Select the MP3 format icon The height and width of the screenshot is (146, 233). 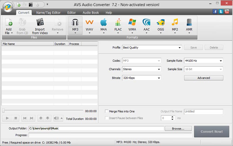coord(75,23)
